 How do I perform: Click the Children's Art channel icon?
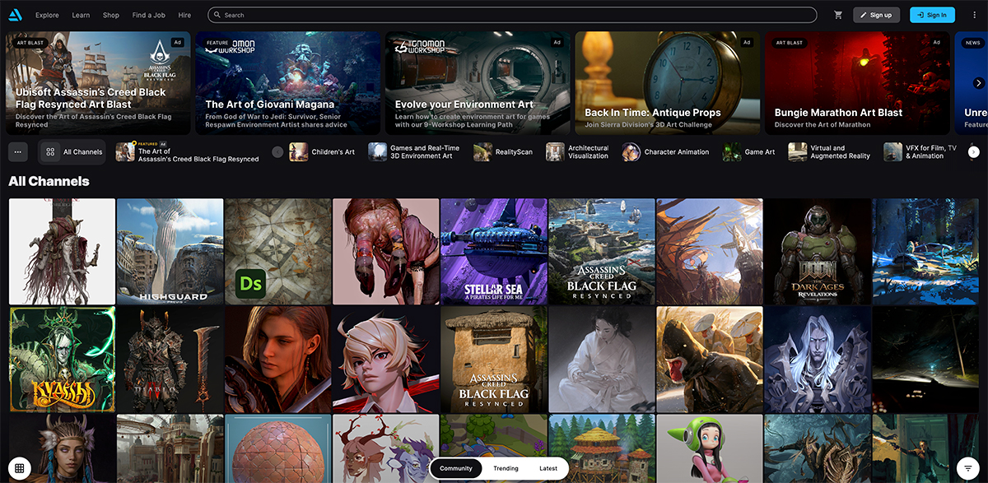298,152
